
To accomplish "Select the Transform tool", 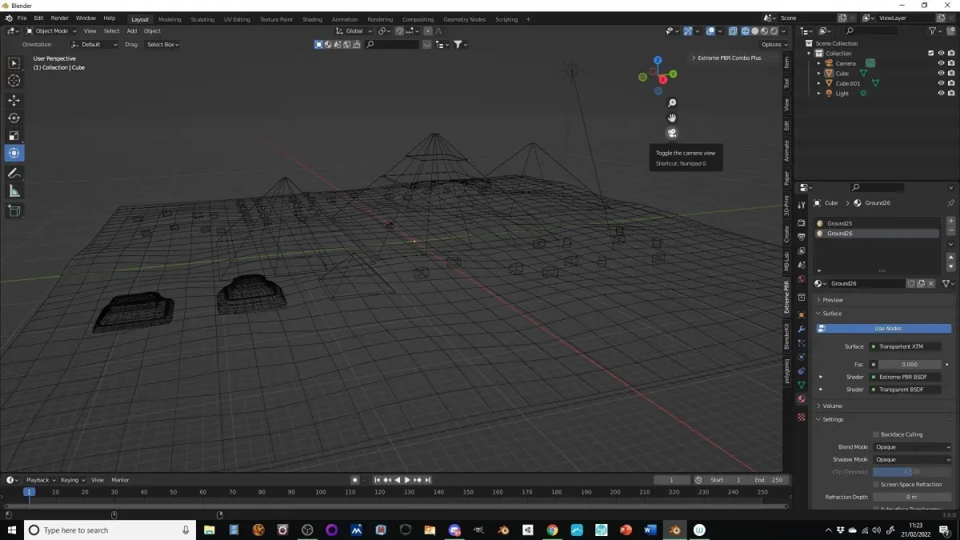I will pos(14,153).
